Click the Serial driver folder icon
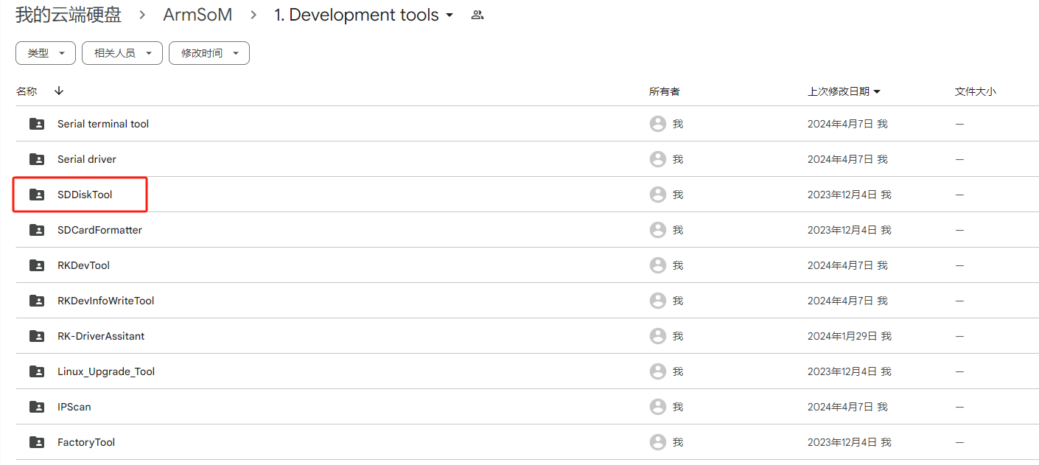1039x465 pixels. coord(36,158)
